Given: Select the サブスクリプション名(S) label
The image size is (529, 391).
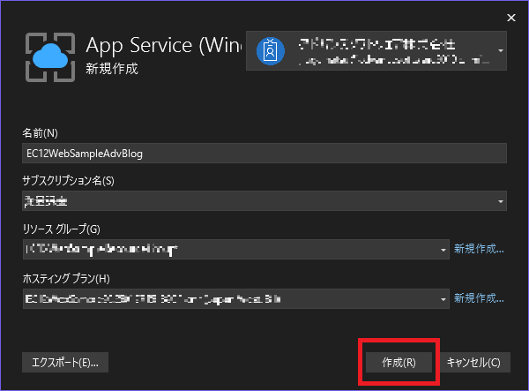Looking at the screenshot, I should tap(68, 181).
